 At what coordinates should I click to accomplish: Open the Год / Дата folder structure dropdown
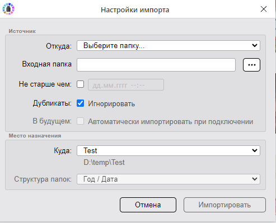tap(169, 179)
